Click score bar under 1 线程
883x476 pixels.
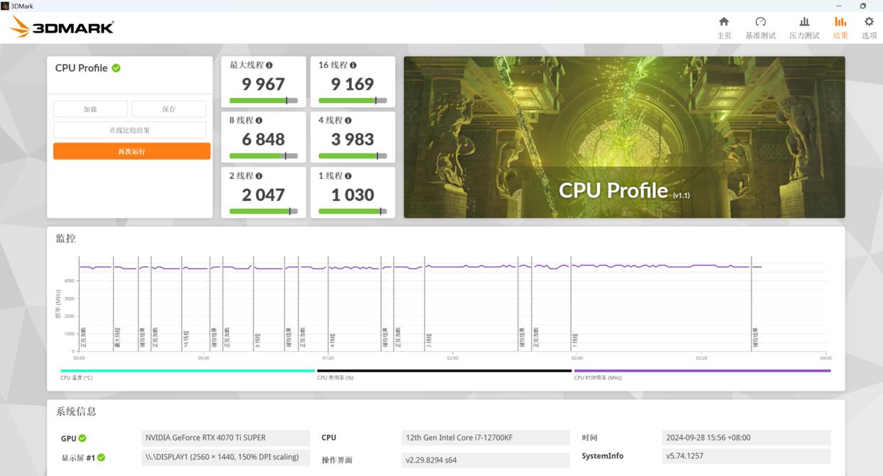(x=353, y=211)
